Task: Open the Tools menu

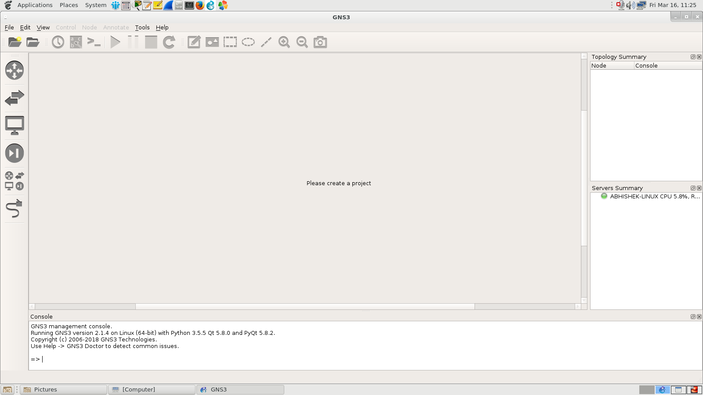Action: pos(142,27)
